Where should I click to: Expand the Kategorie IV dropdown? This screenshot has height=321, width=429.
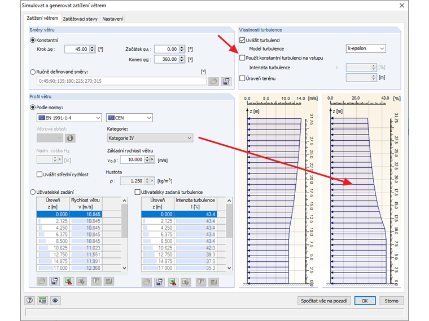pos(150,138)
